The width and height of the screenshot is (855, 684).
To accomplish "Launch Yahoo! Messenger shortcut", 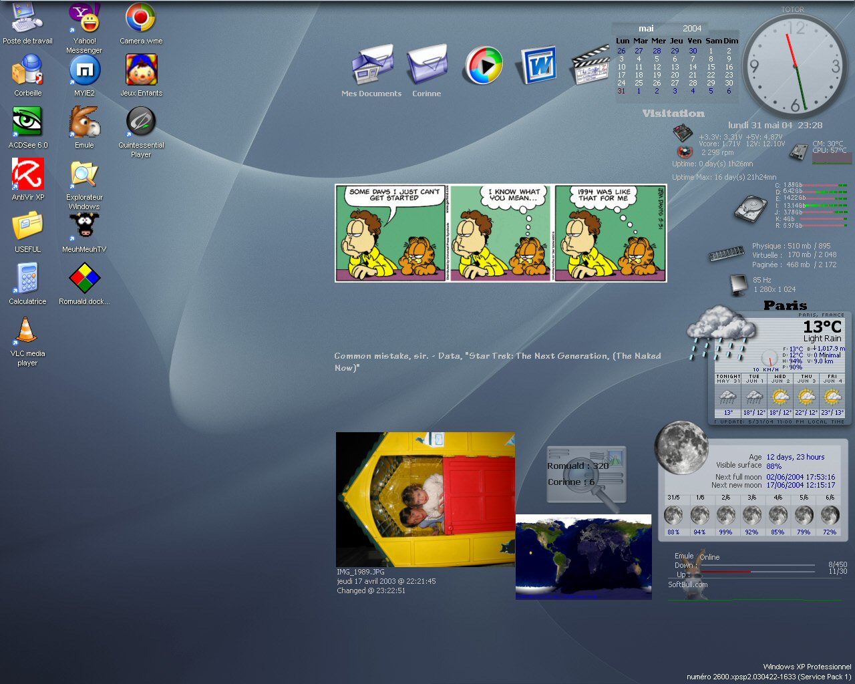I will [84, 28].
